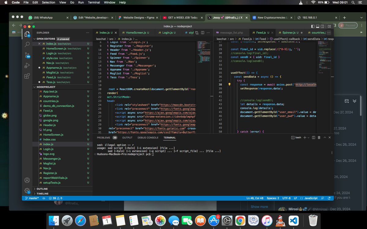Click Explorer's more actions ellipsis
The width and height of the screenshot is (367, 229).
(x=88, y=32)
